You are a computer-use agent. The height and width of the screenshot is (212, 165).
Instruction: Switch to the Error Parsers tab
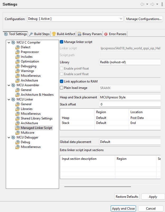tap(115, 34)
